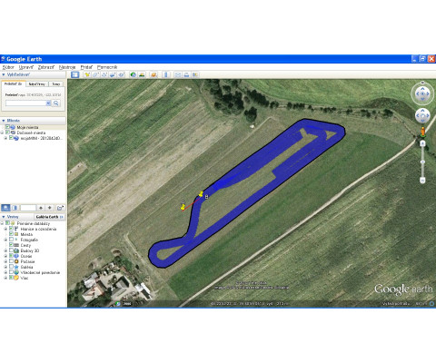Click the search magnifier button
Viewport: 436px width, 363px height.
[56, 103]
